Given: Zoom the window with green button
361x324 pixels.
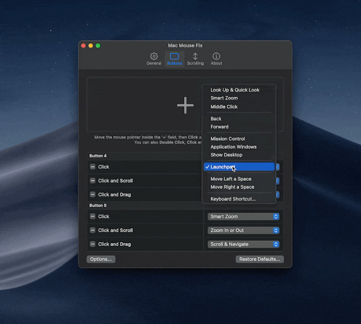Looking at the screenshot, I should (x=98, y=46).
